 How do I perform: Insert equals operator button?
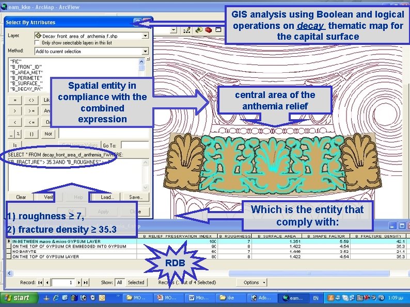tap(15, 100)
